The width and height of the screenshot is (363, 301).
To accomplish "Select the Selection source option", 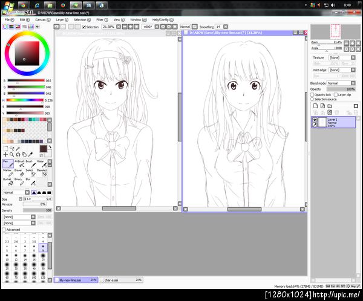I will click(312, 99).
